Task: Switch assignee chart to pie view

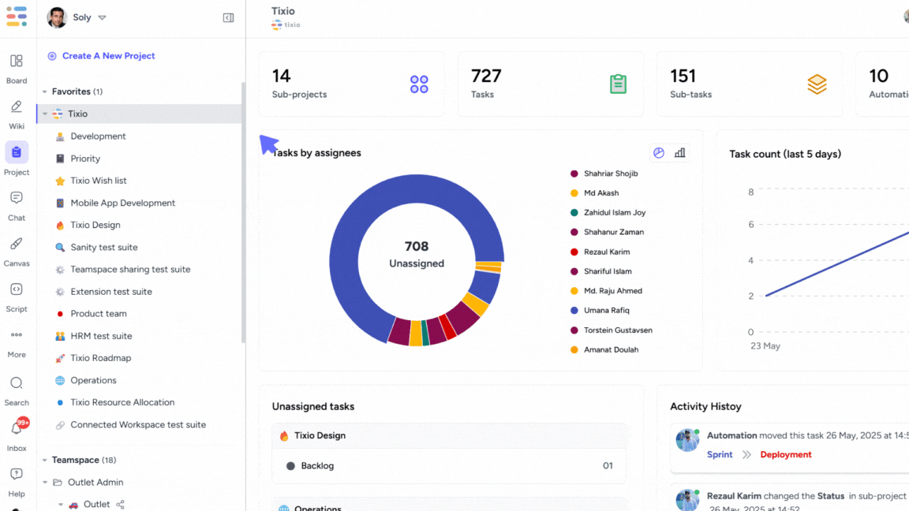Action: point(659,153)
